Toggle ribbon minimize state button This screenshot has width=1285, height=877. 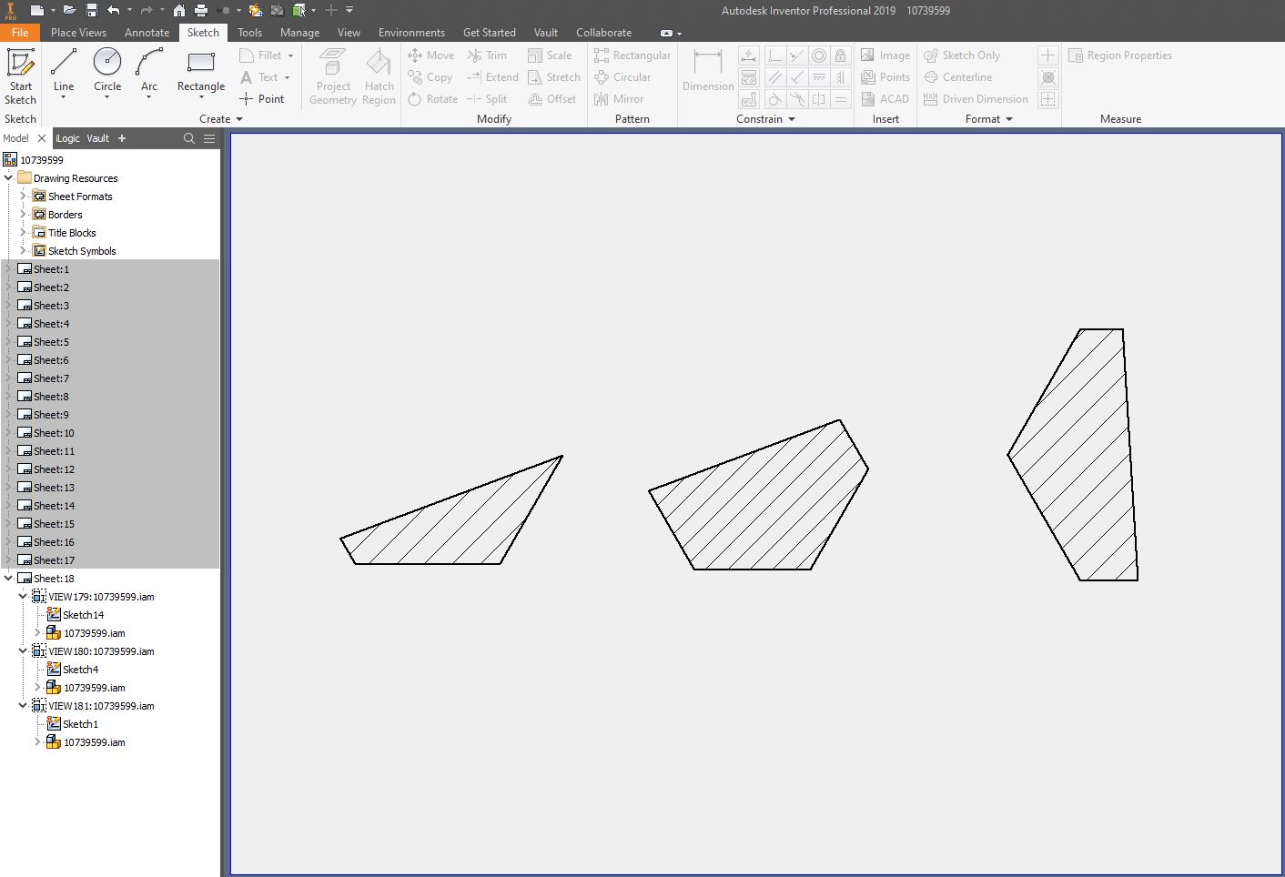pos(666,33)
